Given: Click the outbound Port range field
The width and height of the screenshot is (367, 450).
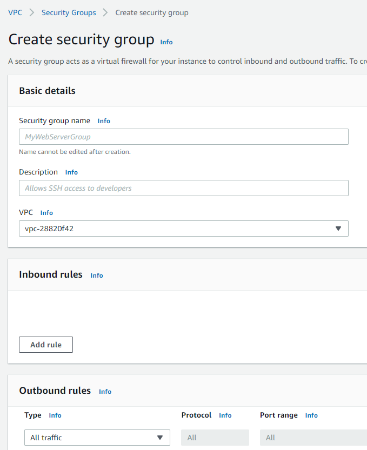Looking at the screenshot, I should pos(312,438).
